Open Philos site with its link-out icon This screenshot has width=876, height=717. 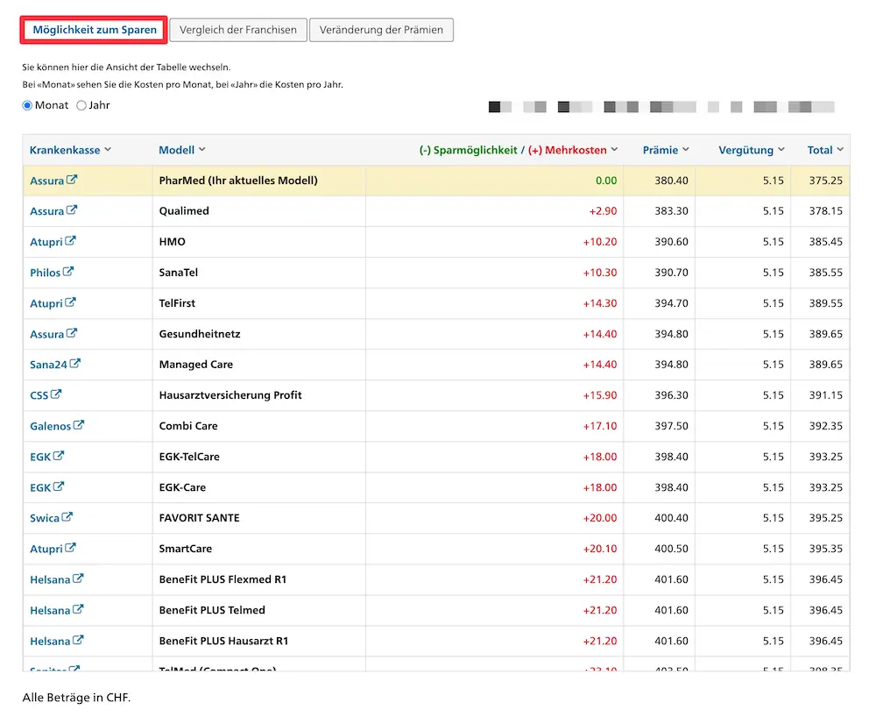pos(68,272)
